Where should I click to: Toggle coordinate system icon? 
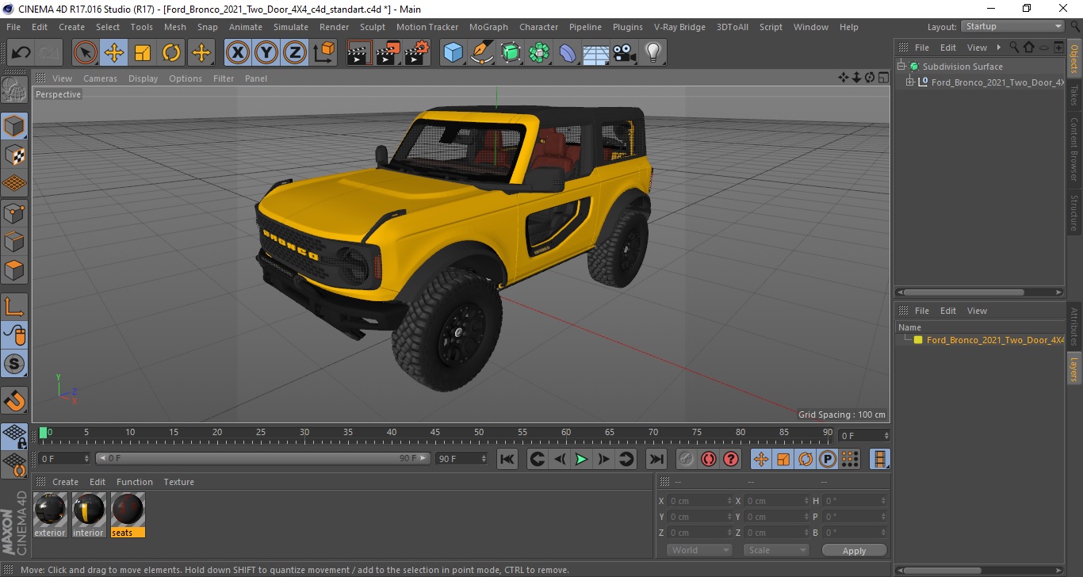click(324, 53)
